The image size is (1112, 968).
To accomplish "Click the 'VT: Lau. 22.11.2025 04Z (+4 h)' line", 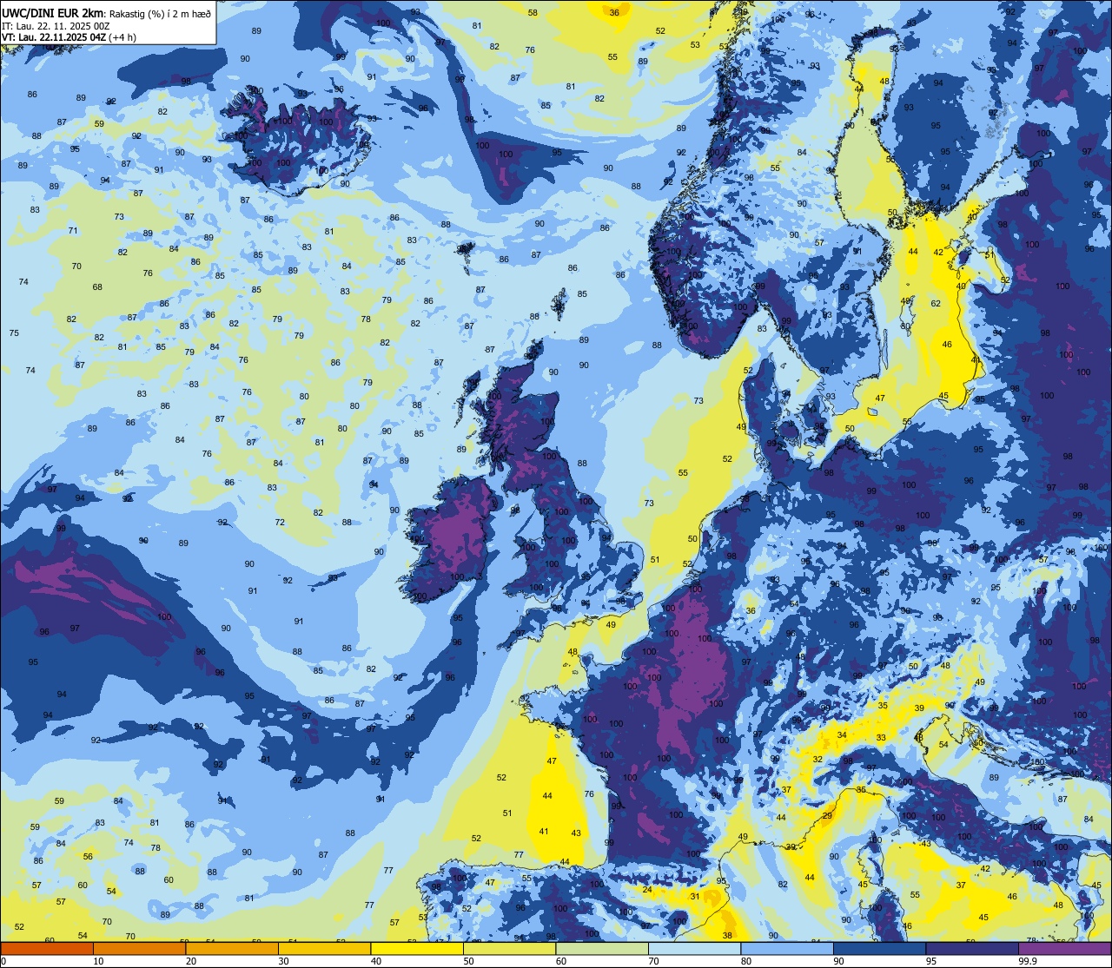I will pos(71,37).
